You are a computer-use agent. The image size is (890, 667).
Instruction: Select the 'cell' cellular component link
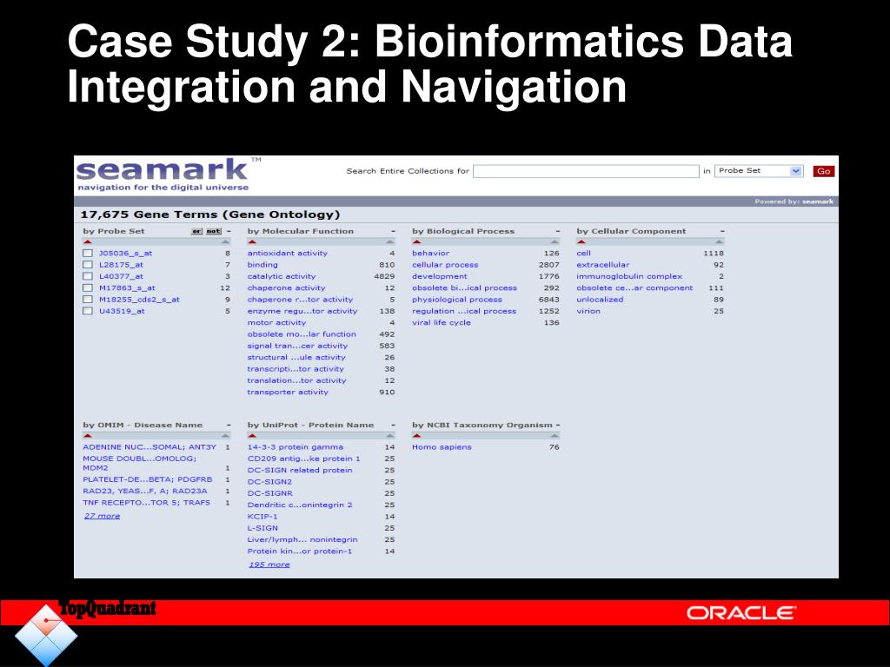coord(583,254)
